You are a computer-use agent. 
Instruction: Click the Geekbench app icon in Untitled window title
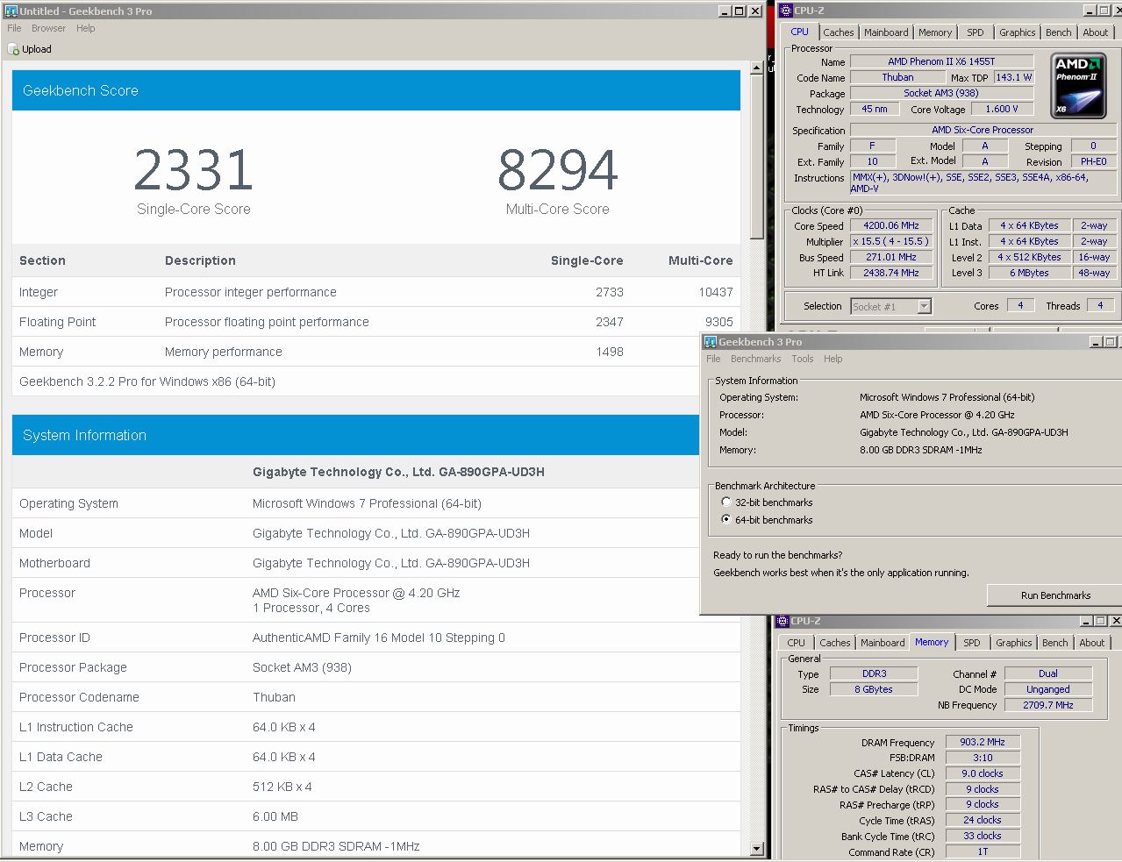11,11
